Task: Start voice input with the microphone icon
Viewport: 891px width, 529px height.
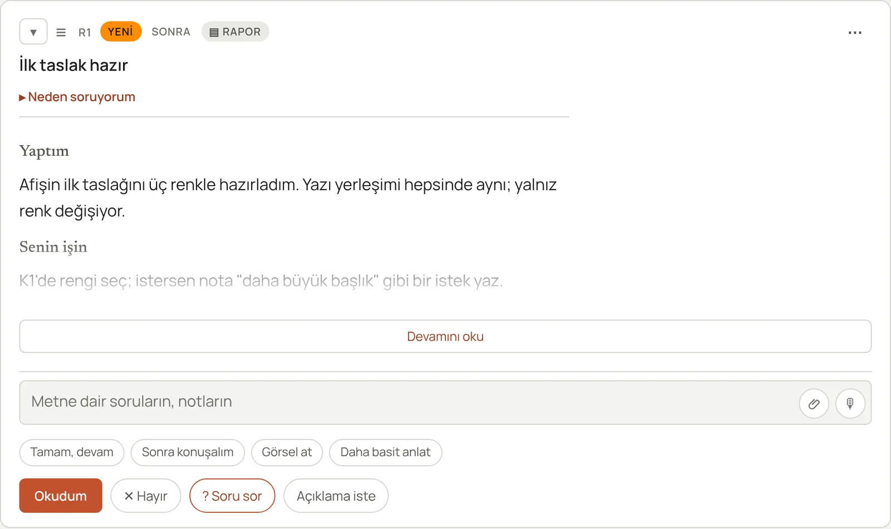Action: [850, 403]
